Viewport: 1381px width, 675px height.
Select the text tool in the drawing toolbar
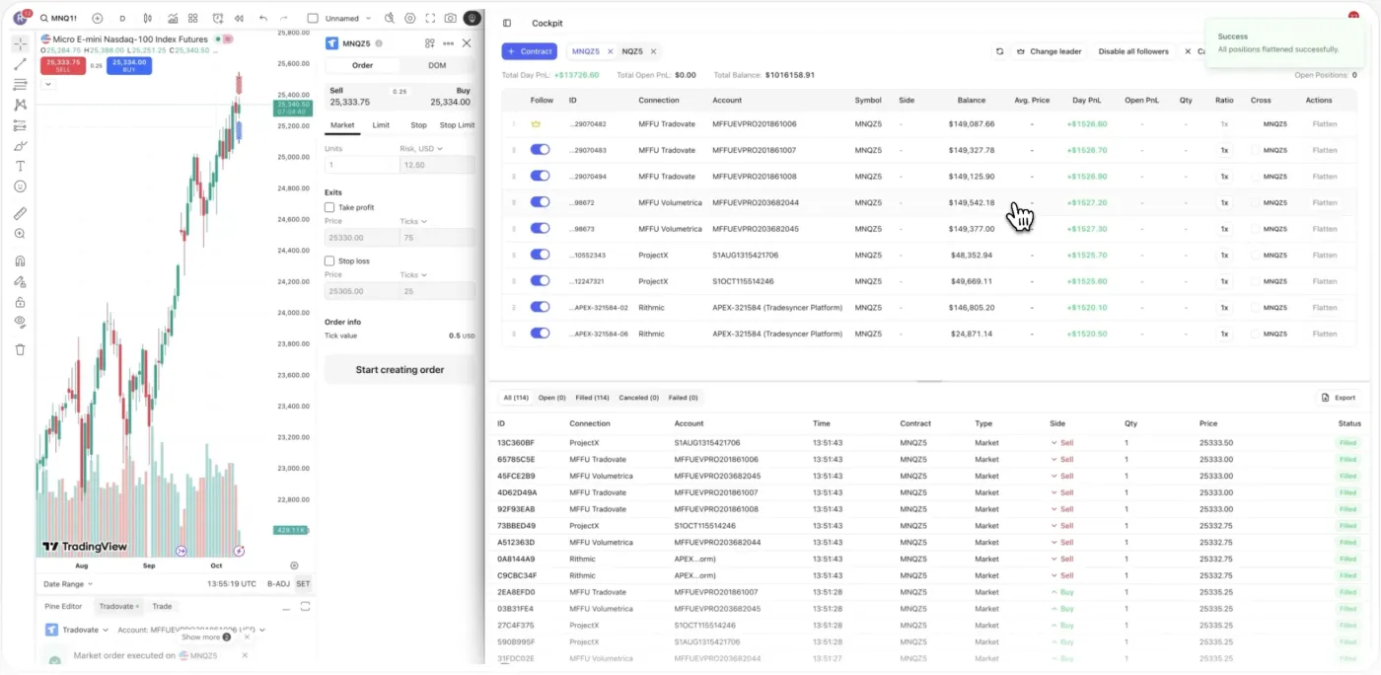[x=20, y=166]
